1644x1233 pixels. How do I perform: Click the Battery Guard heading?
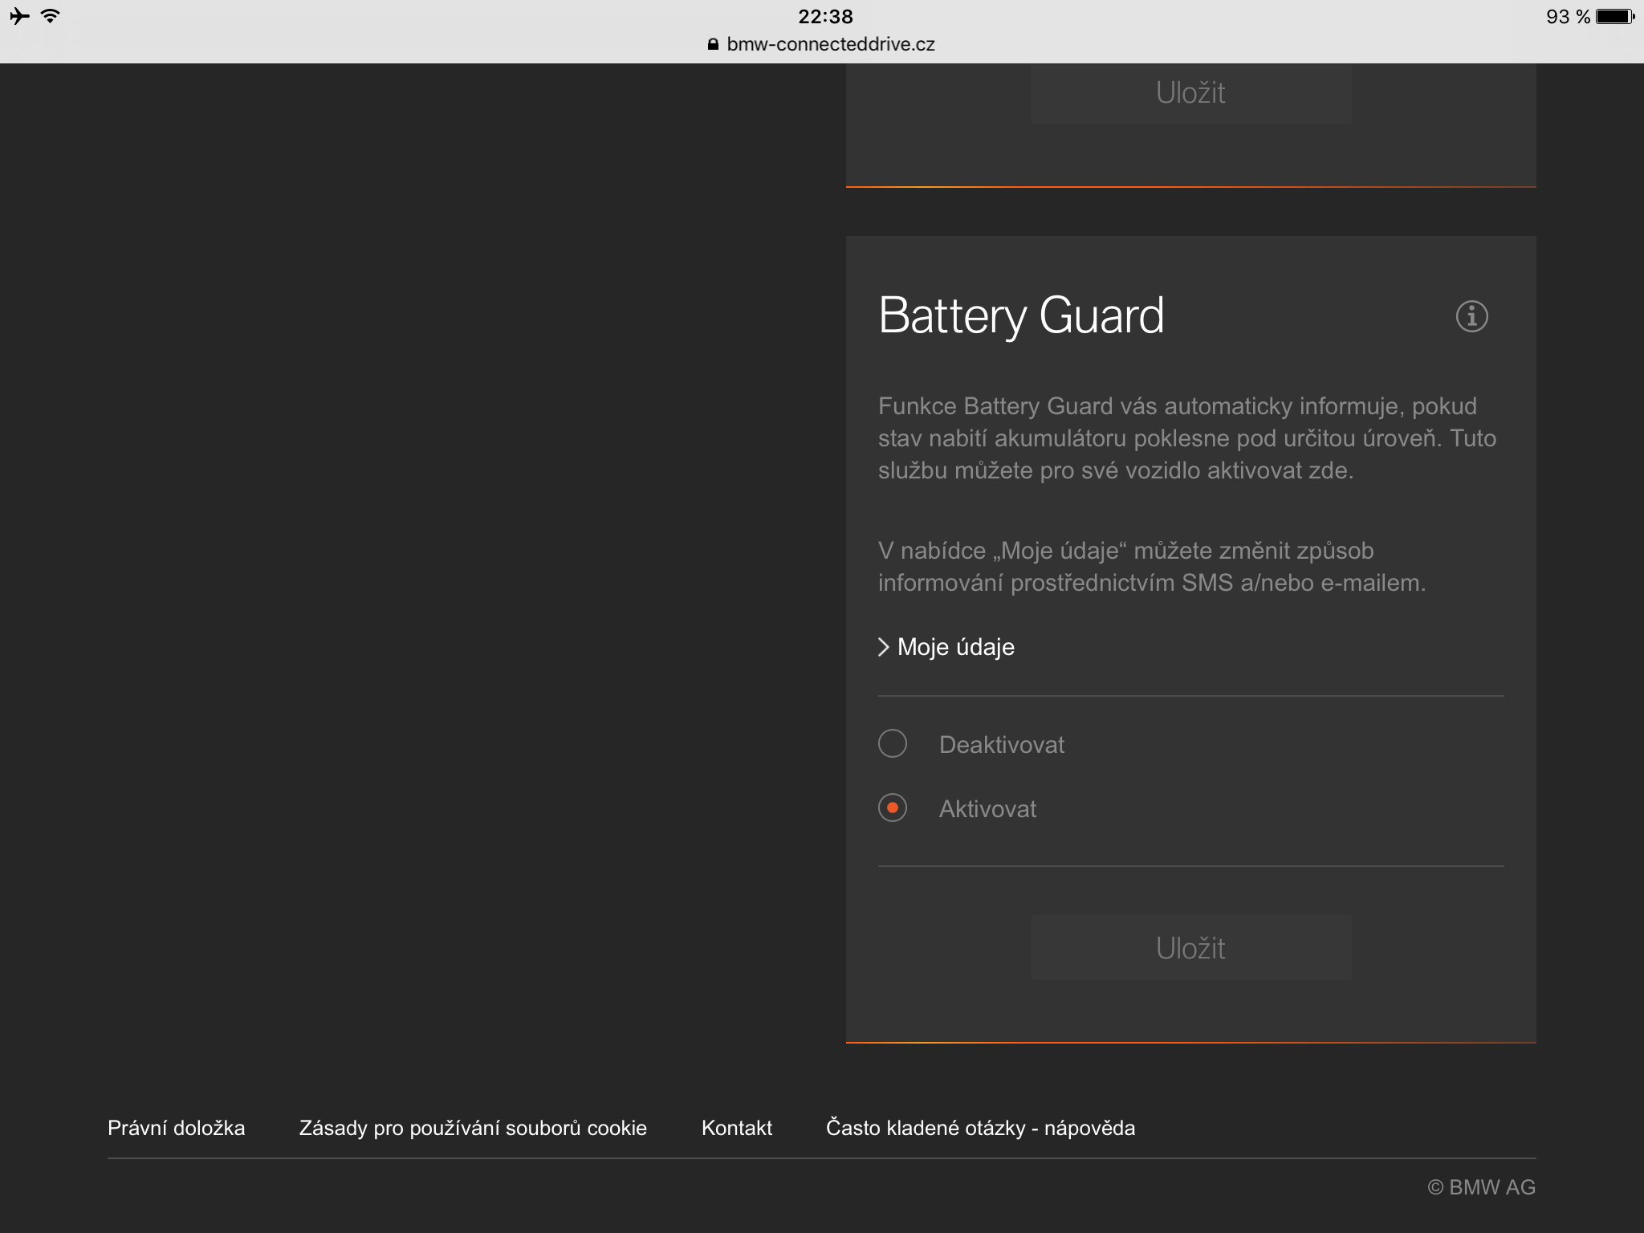1020,315
